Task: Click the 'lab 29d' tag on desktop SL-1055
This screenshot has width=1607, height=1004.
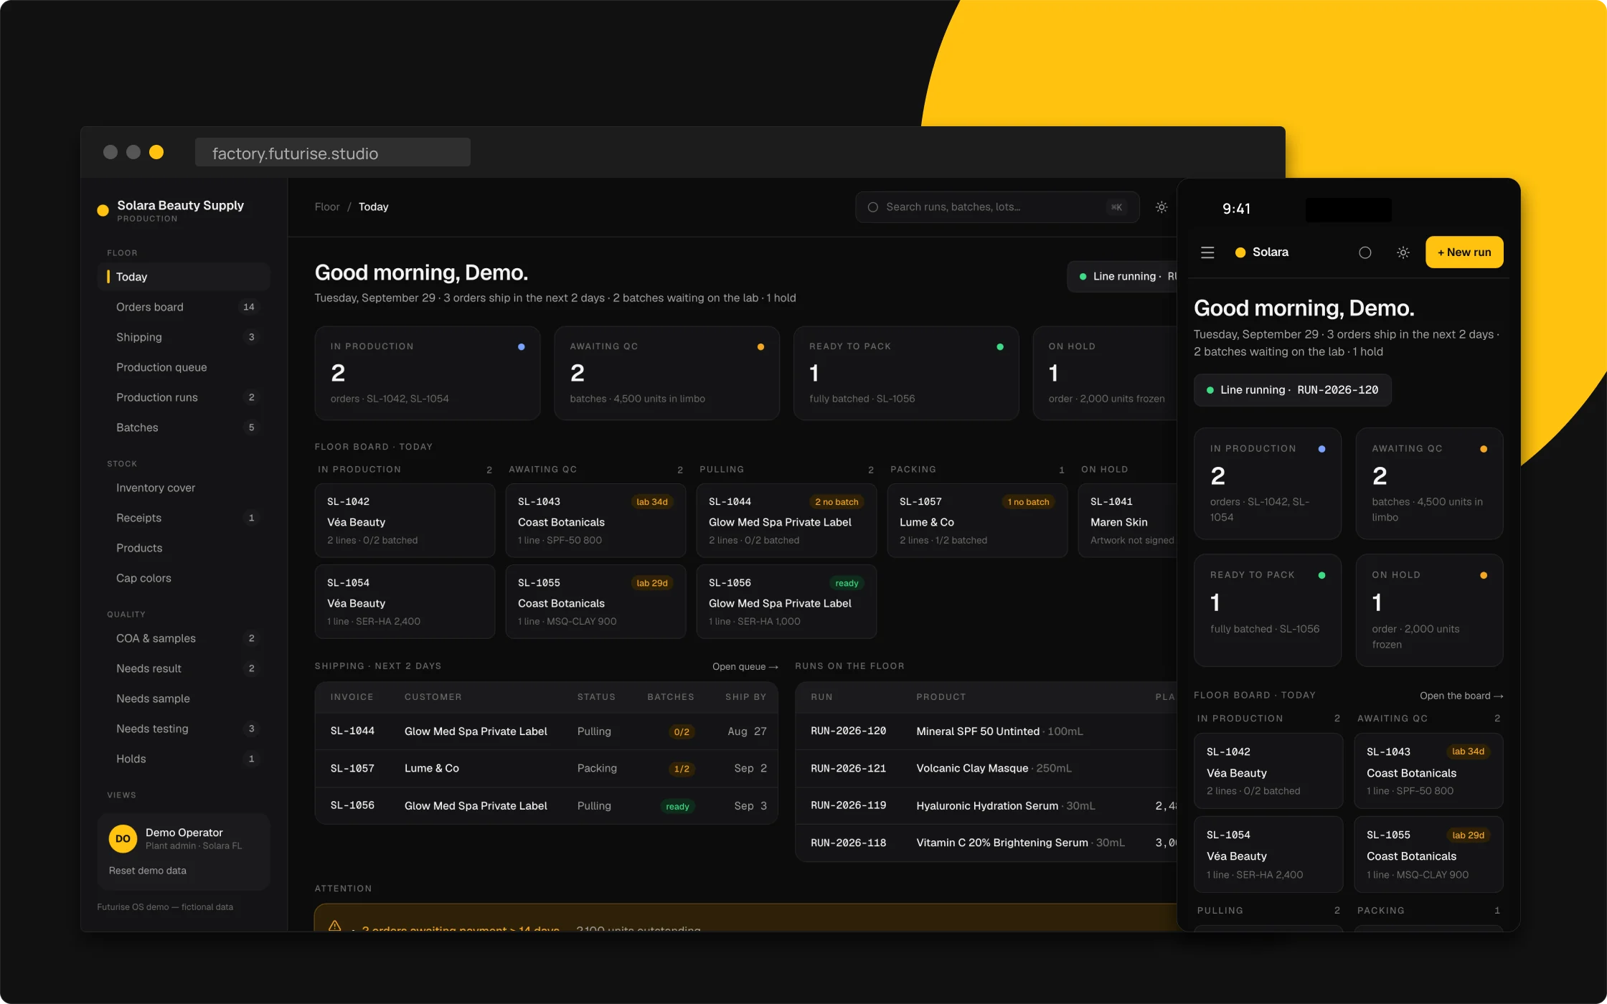Action: click(x=652, y=583)
